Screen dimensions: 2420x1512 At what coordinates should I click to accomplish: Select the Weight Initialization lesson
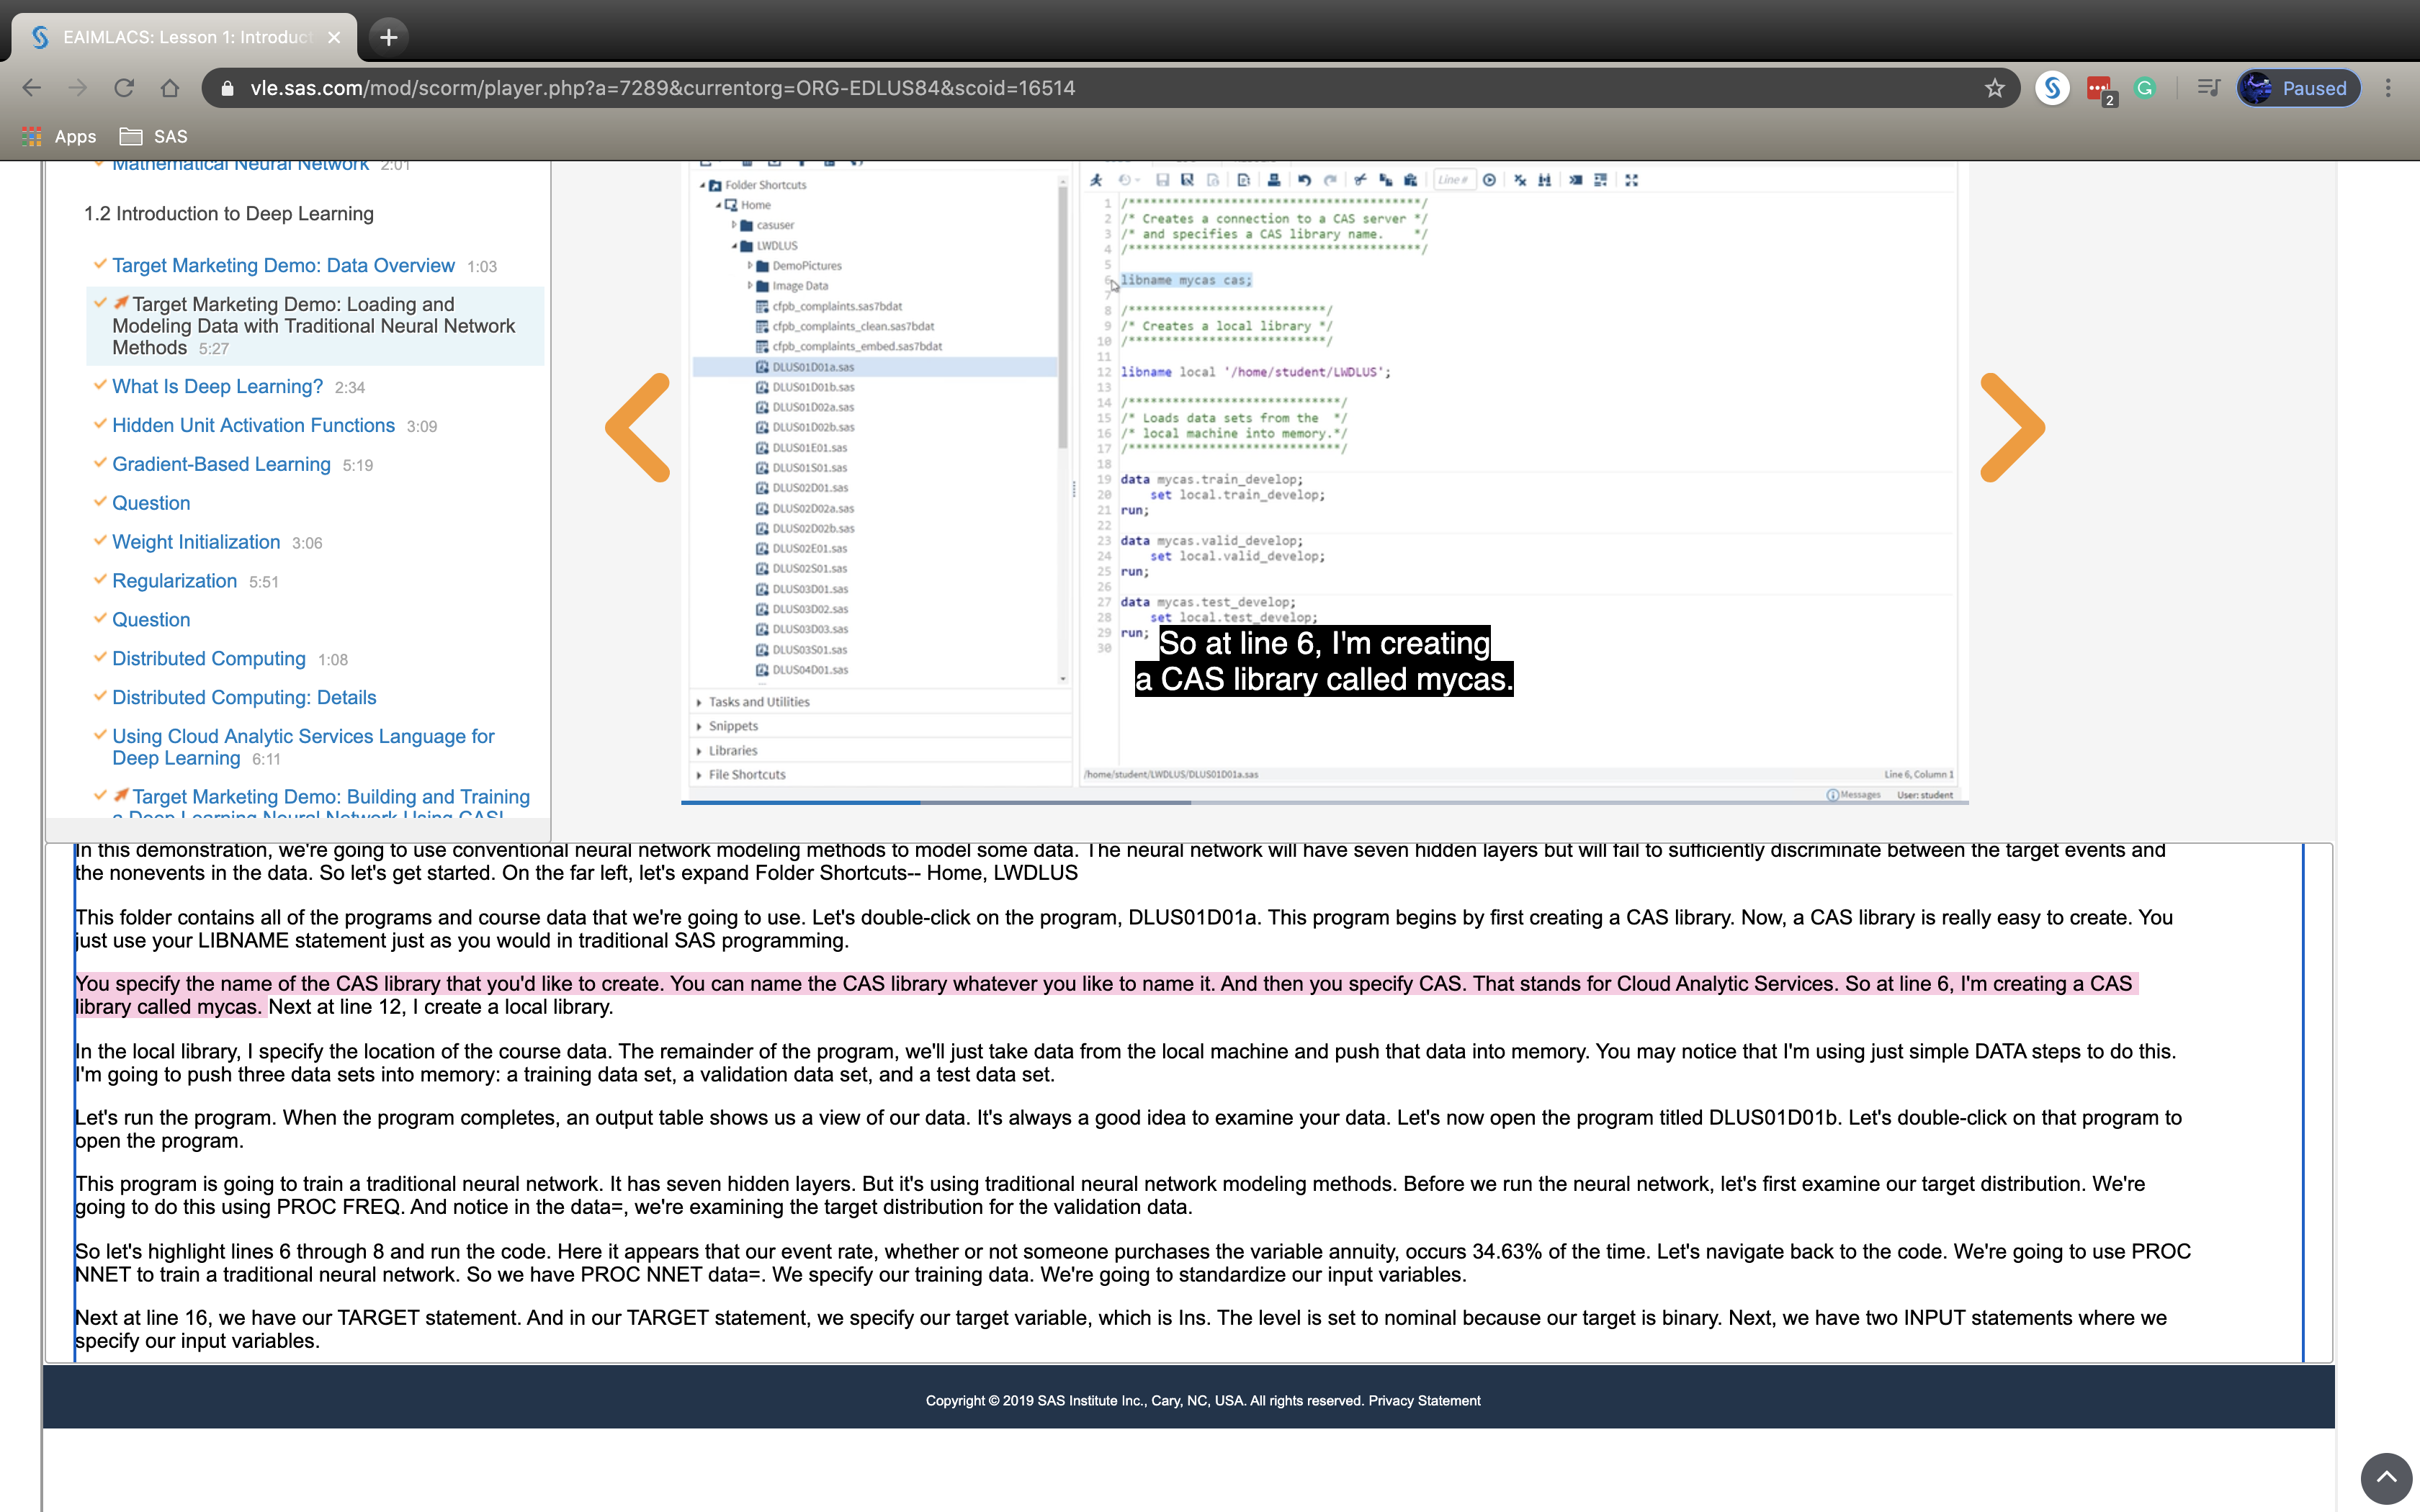196,542
